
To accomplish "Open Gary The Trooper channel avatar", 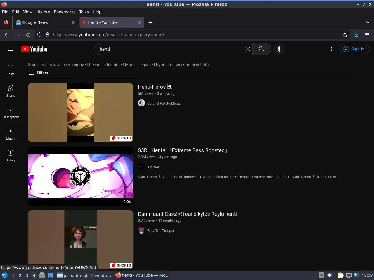I will tap(141, 230).
